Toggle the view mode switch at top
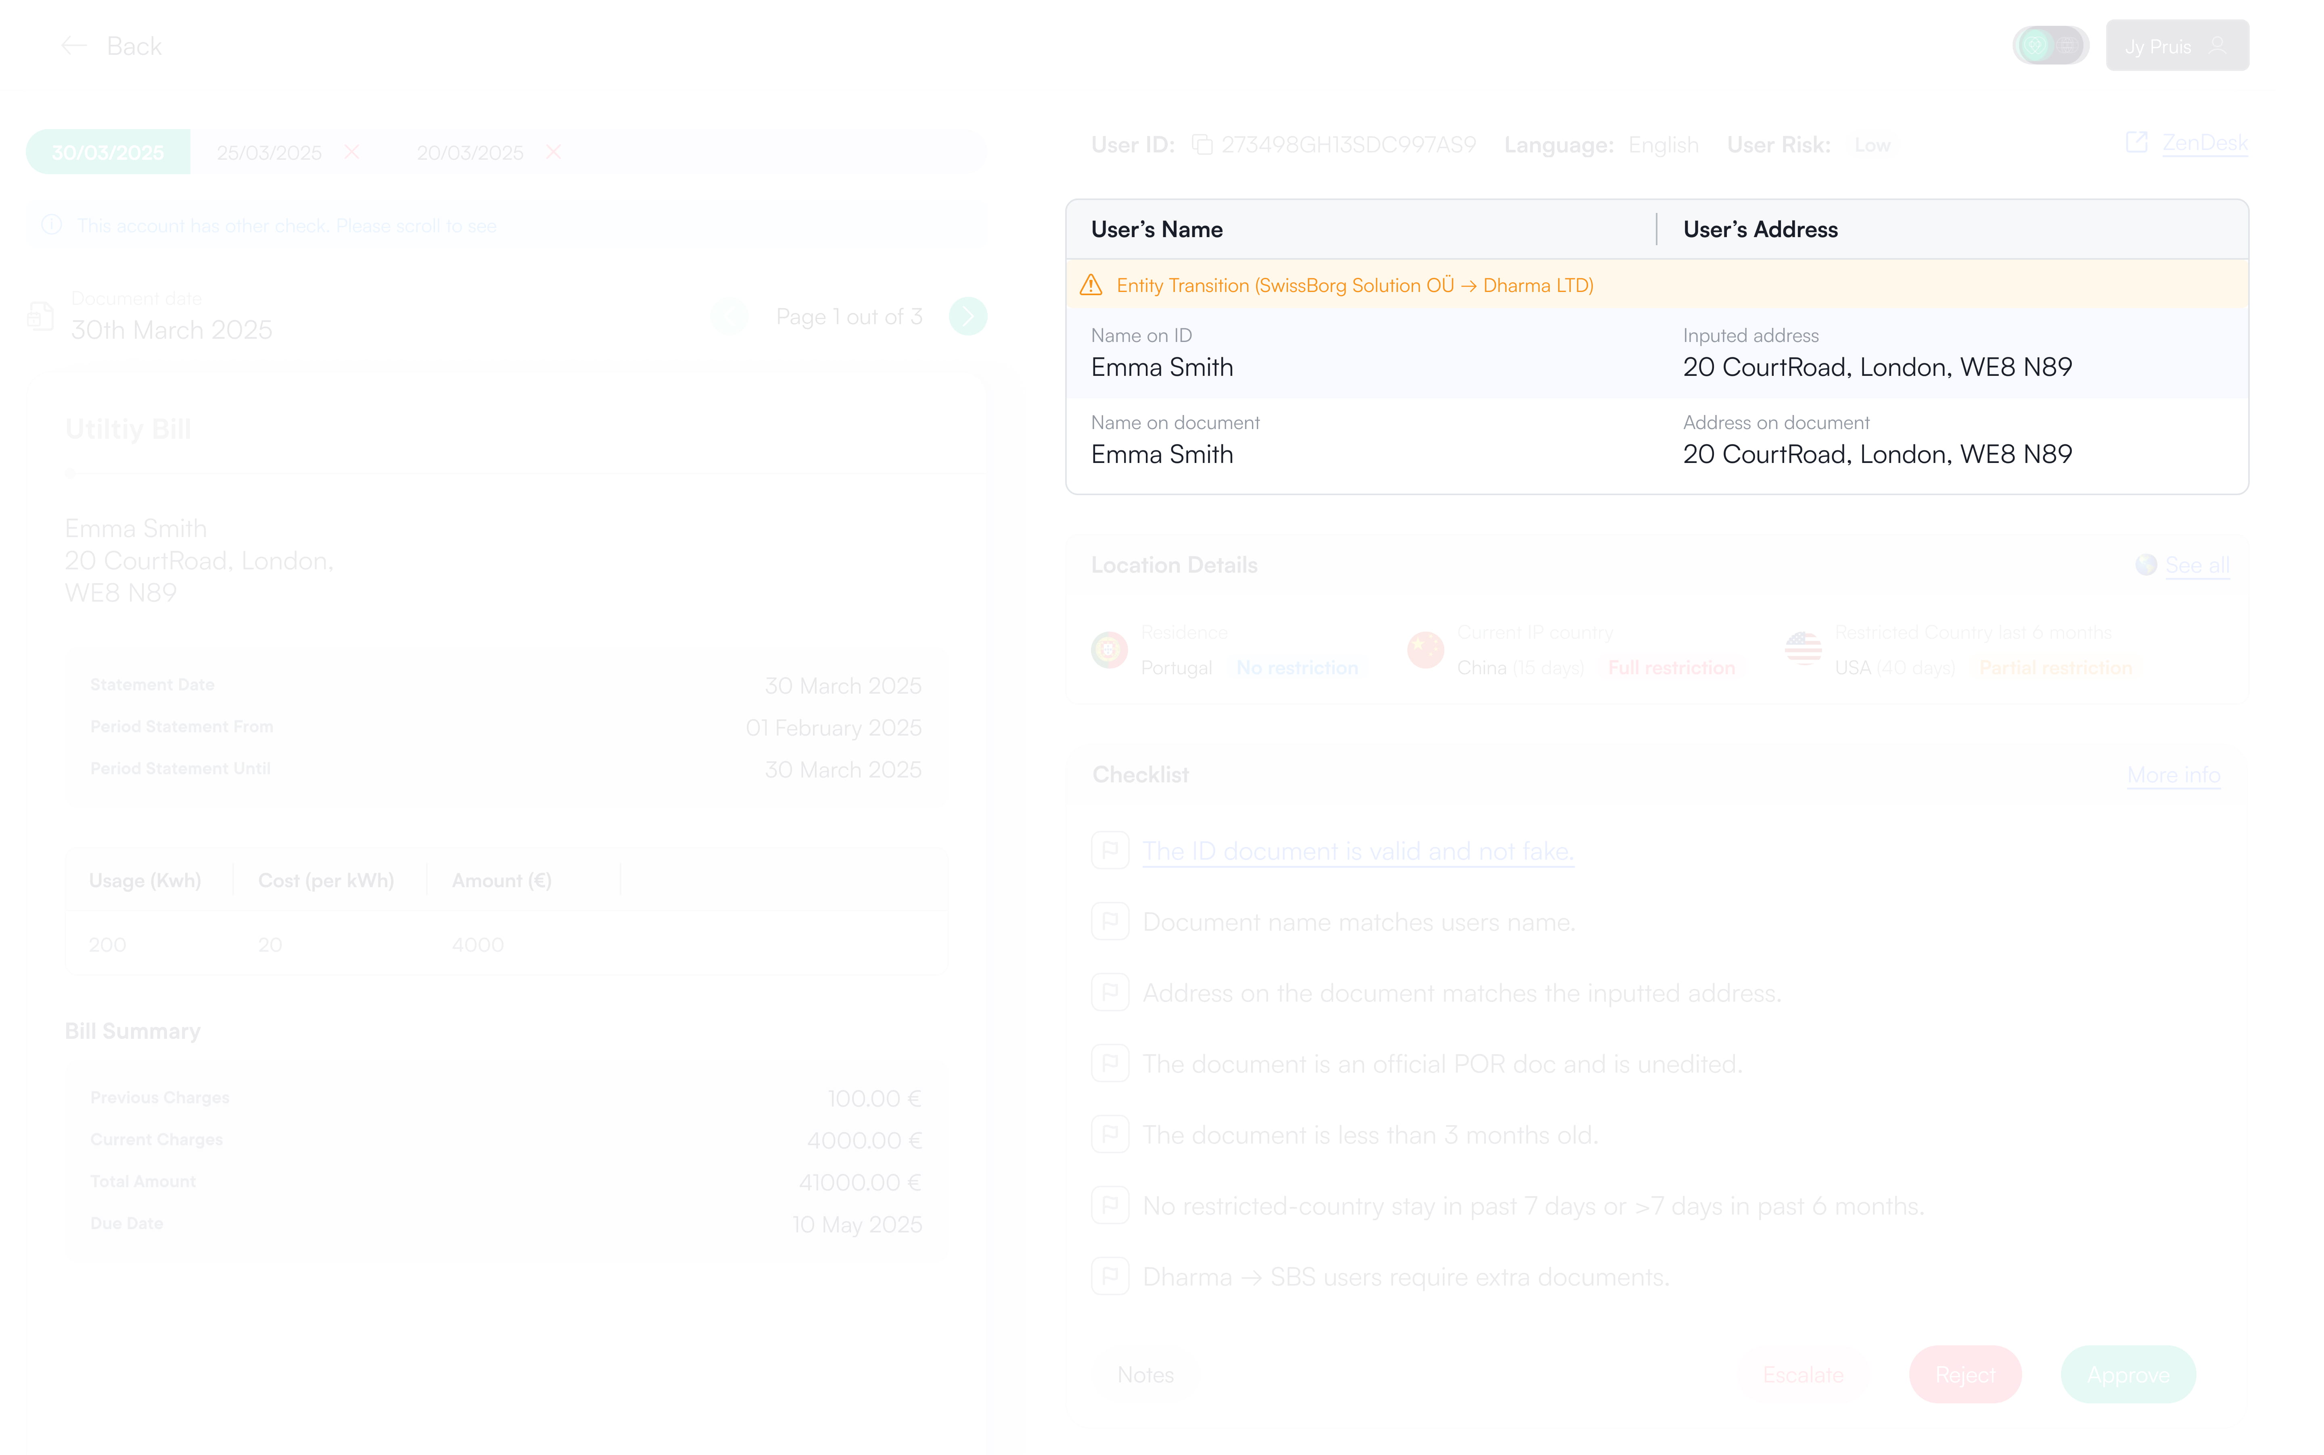 (2050, 45)
